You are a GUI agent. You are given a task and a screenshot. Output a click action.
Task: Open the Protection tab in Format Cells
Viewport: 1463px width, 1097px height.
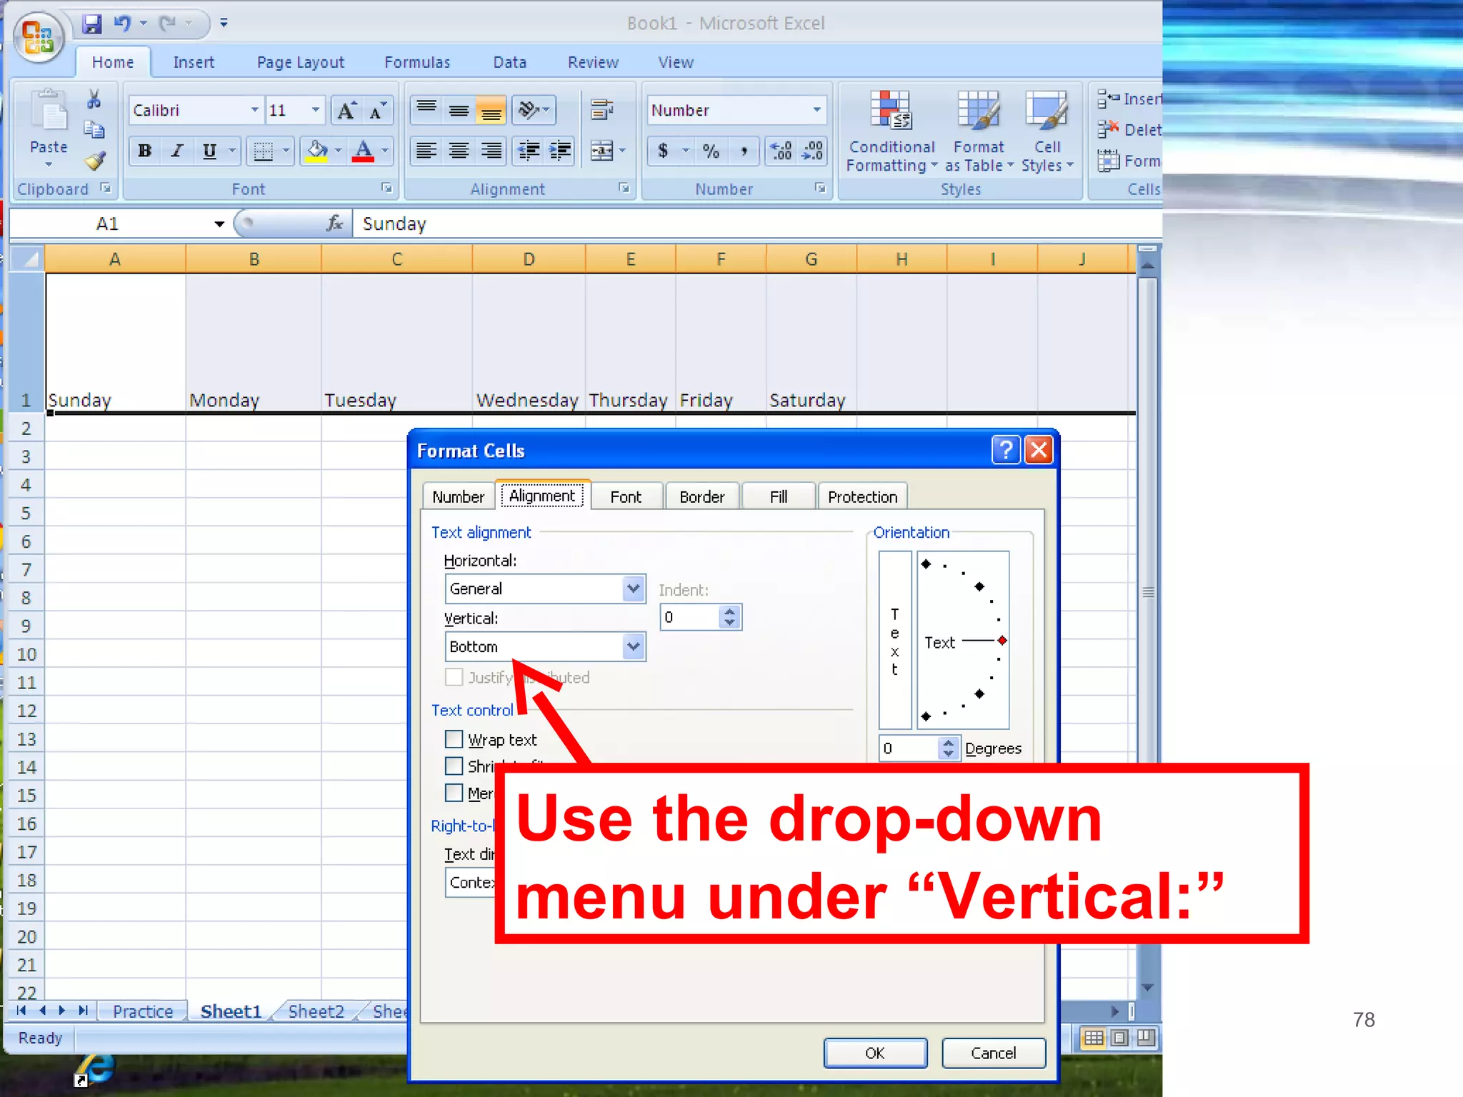(862, 496)
